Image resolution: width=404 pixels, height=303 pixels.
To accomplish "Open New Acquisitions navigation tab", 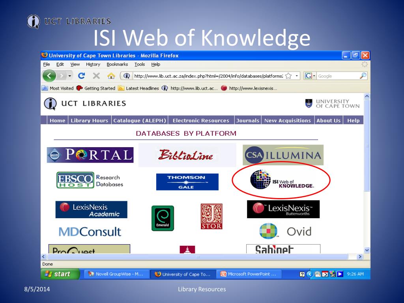I will [x=288, y=120].
